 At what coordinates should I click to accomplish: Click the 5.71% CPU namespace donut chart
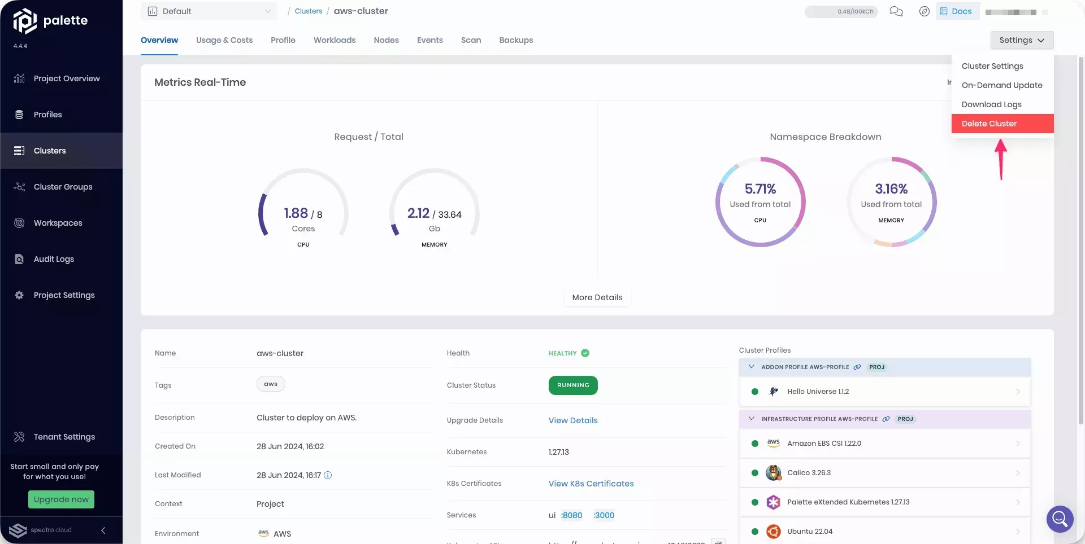pos(761,202)
